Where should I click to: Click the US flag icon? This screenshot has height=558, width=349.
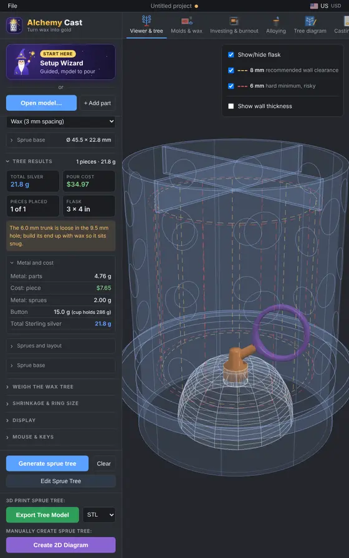(x=313, y=6)
